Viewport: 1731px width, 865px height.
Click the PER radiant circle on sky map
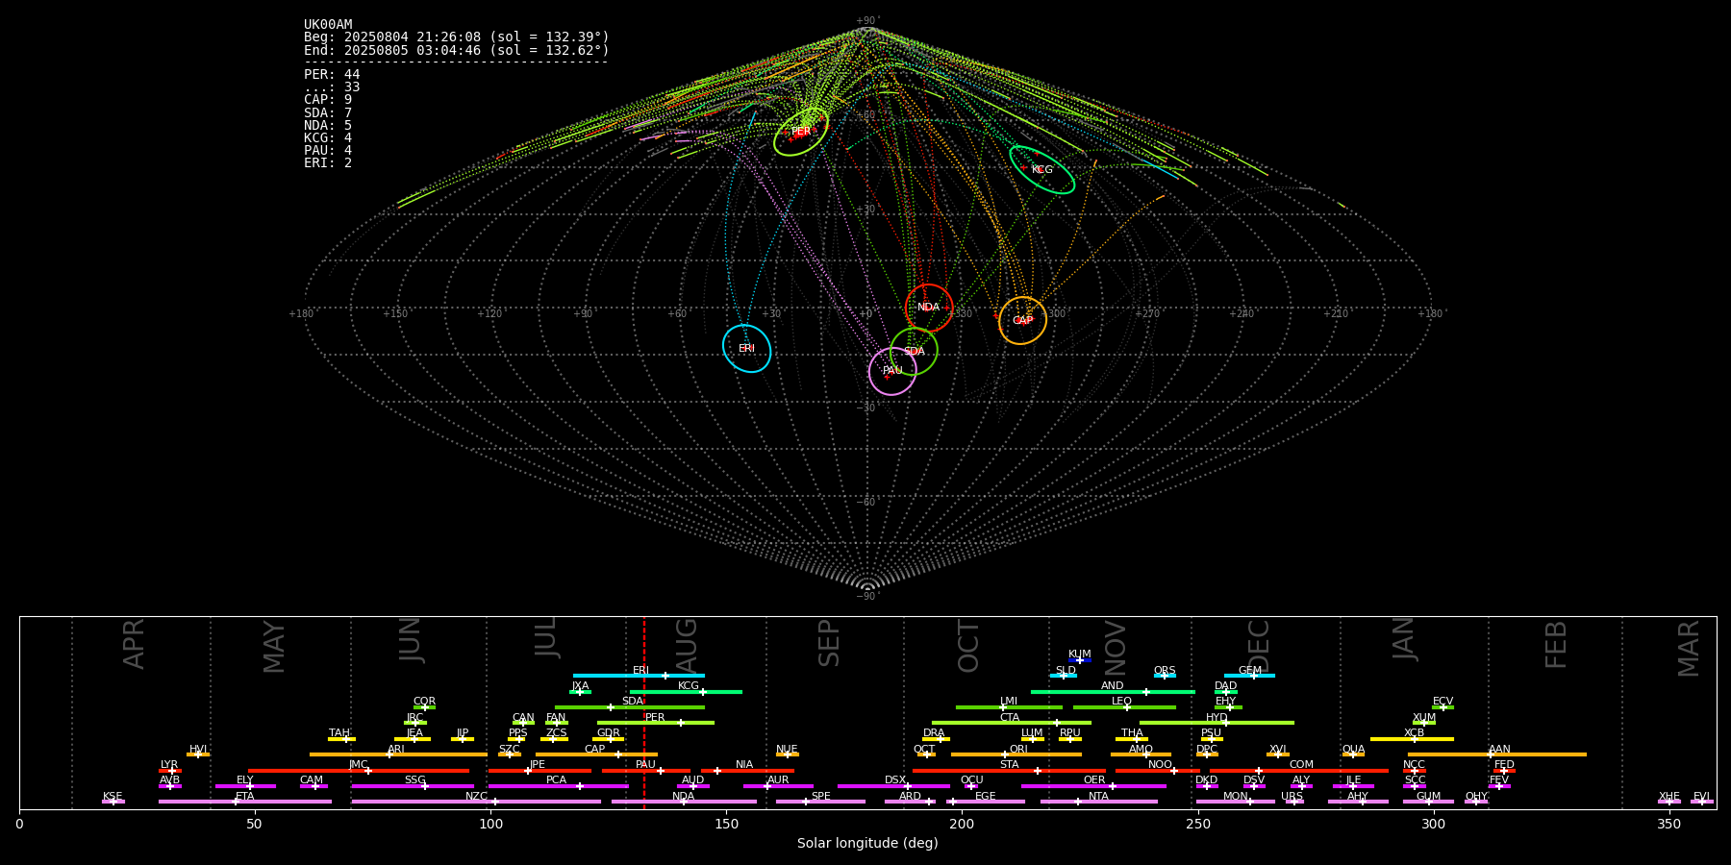(801, 132)
